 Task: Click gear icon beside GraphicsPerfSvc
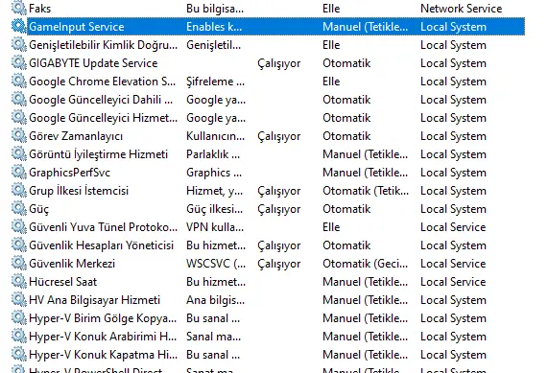point(18,172)
